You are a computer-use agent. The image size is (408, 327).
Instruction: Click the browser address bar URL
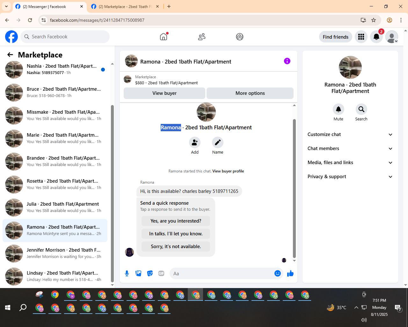click(x=97, y=20)
